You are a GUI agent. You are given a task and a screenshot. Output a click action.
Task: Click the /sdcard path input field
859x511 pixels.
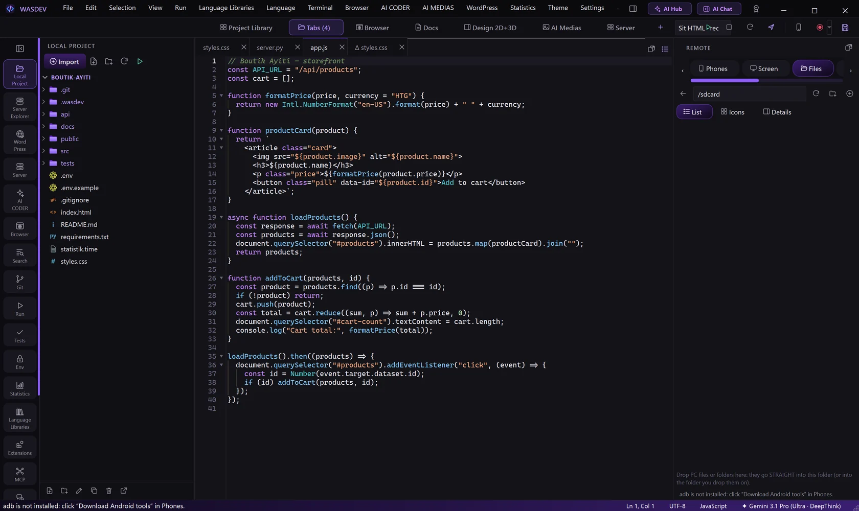749,94
